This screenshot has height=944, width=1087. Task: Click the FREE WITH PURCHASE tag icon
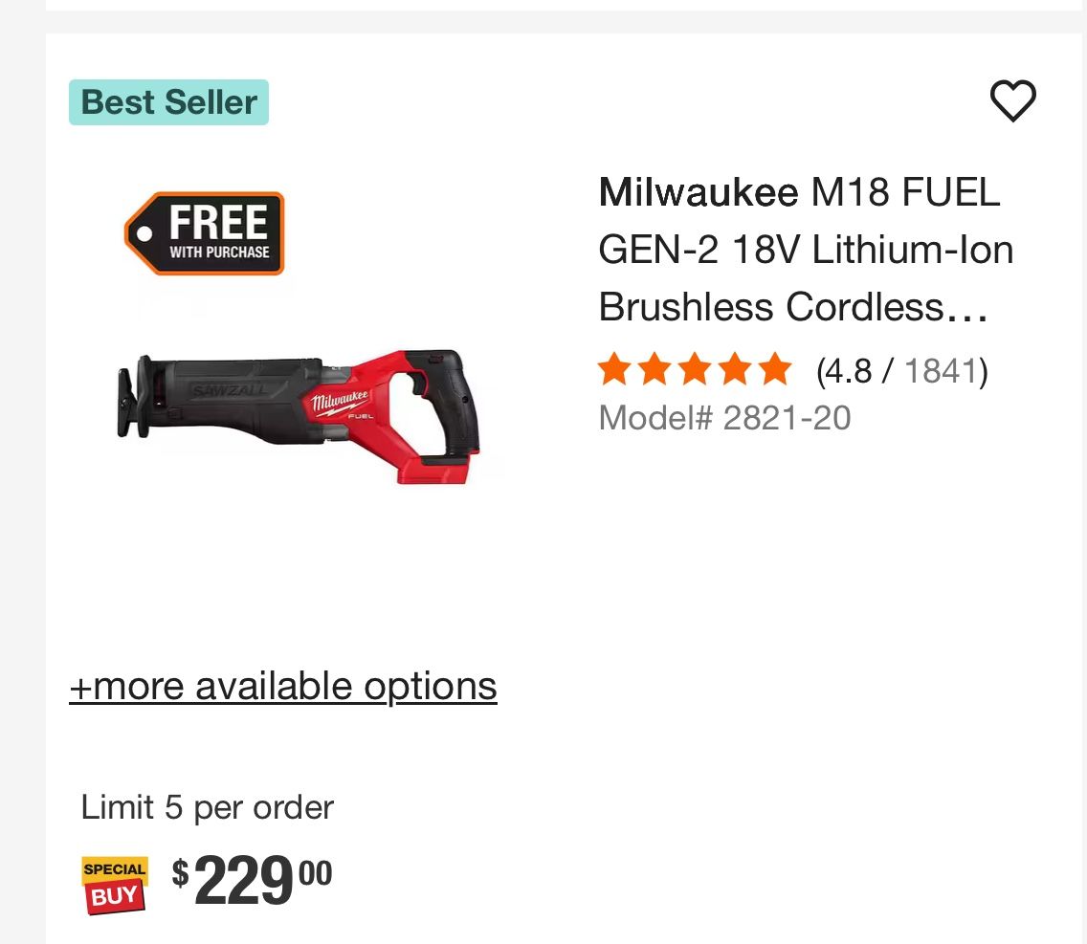pyautogui.click(x=204, y=234)
